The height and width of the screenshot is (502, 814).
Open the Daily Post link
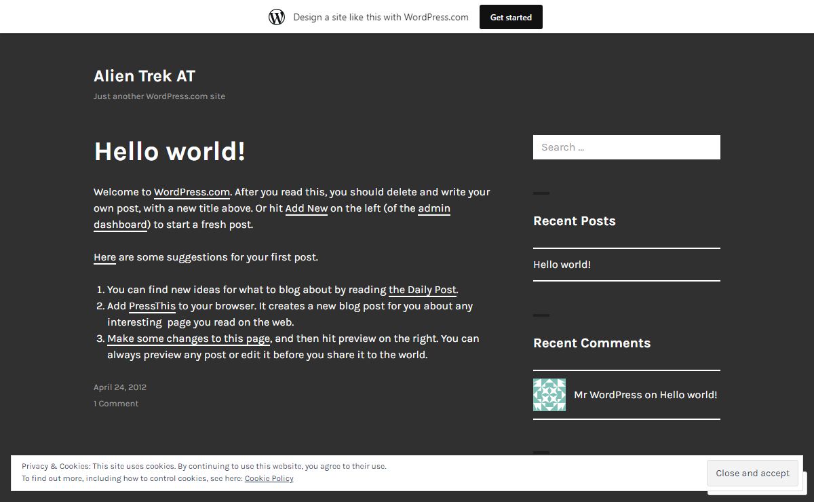point(423,290)
